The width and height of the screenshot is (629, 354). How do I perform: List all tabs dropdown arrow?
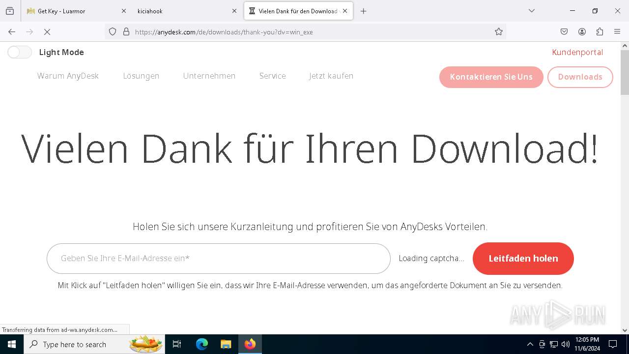[x=532, y=11]
